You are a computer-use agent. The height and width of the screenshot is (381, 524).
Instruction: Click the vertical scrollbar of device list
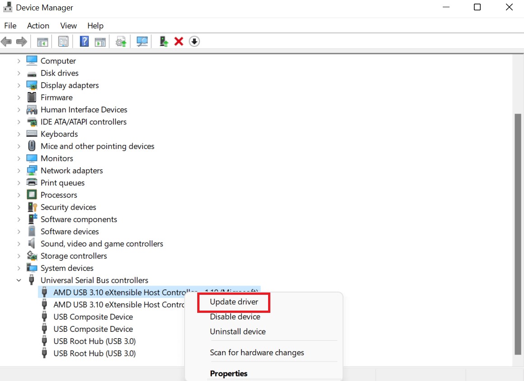point(517,235)
